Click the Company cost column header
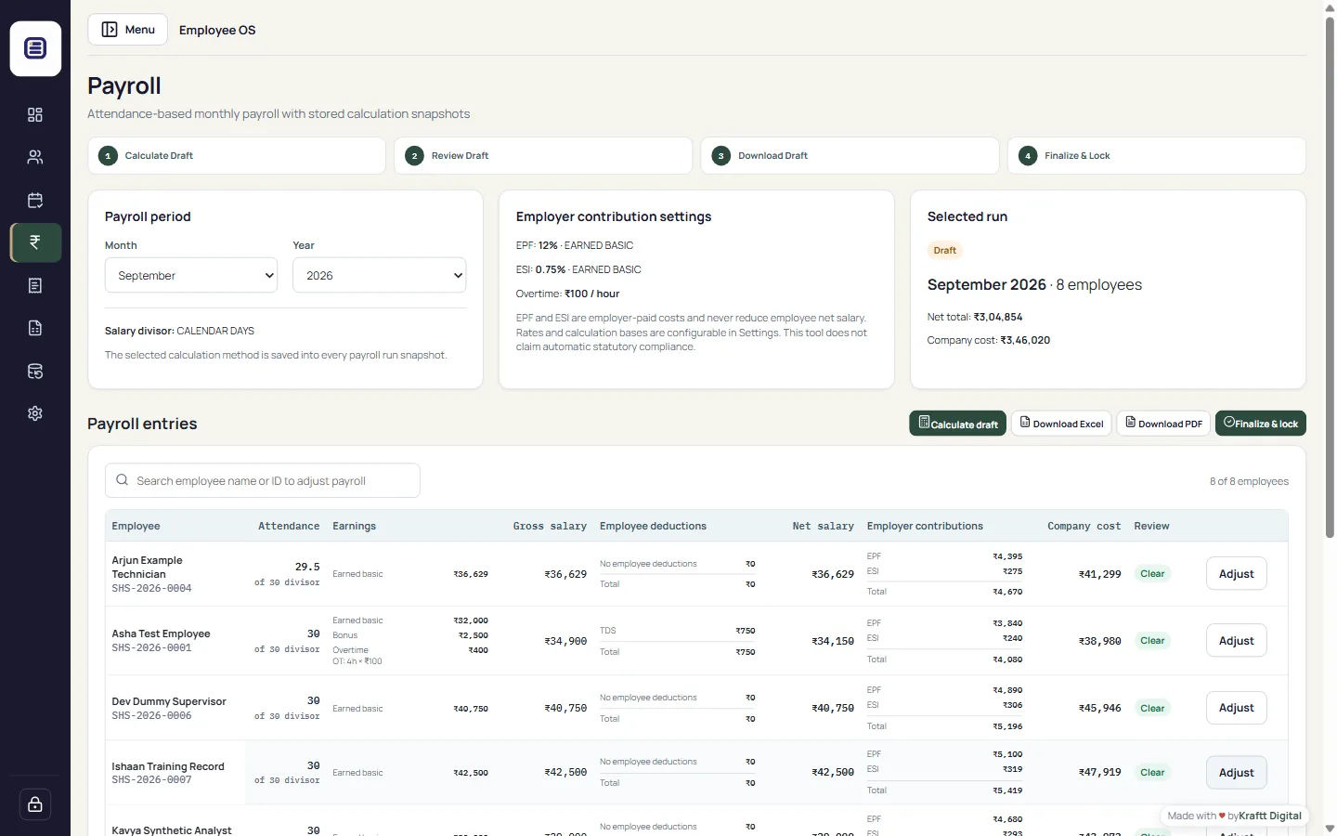The height and width of the screenshot is (836, 1337). pyautogui.click(x=1084, y=526)
